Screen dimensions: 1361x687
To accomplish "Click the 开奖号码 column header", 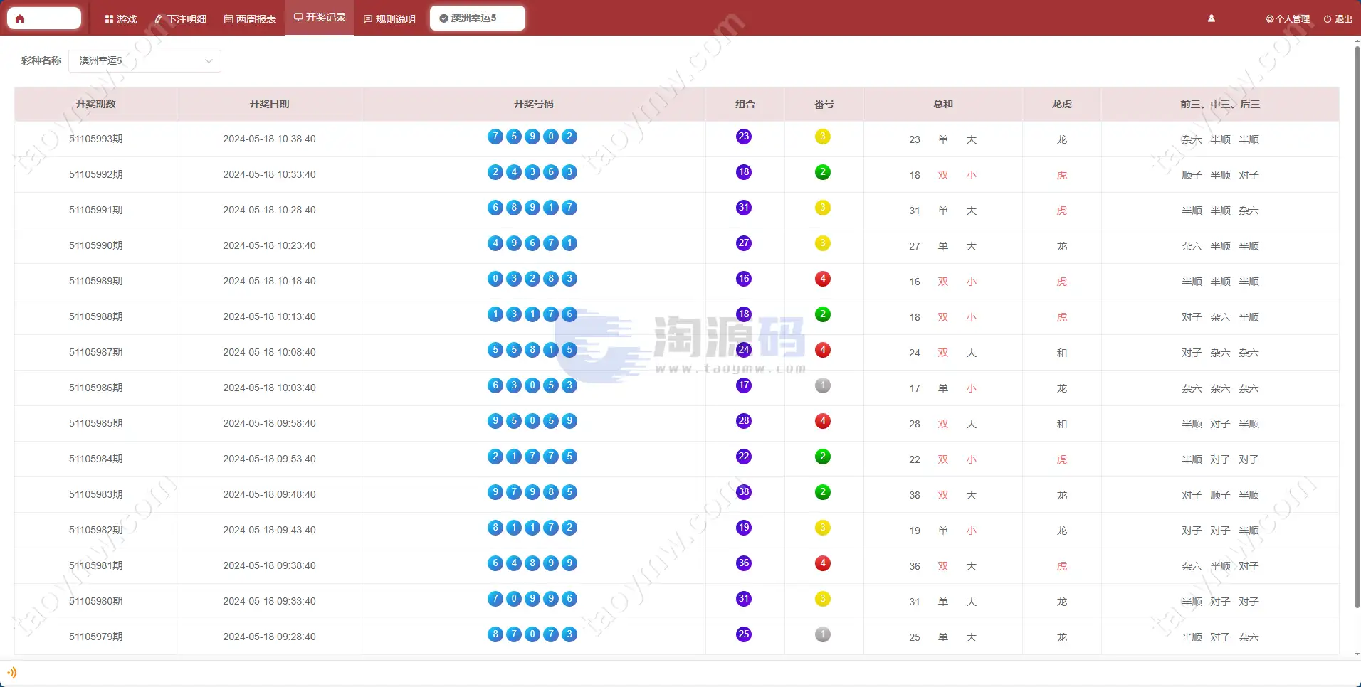I will point(534,104).
